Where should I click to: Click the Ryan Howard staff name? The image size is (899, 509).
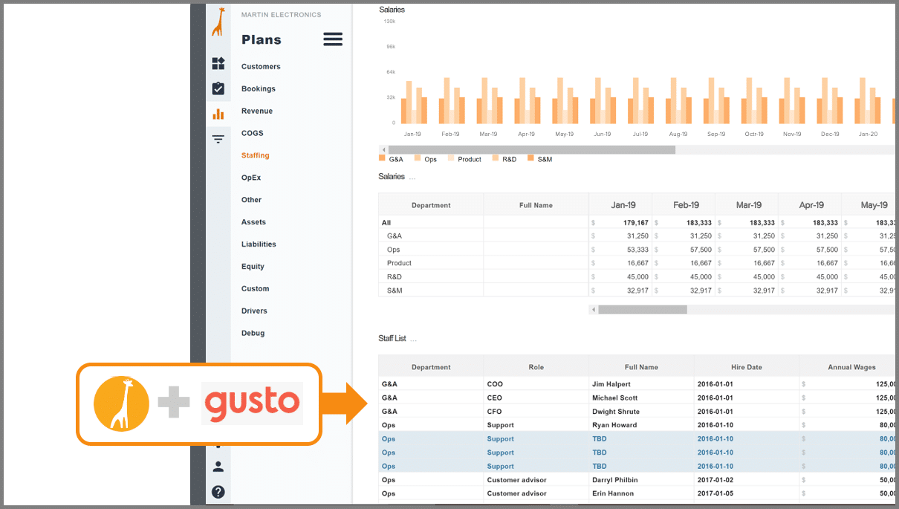pyautogui.click(x=614, y=425)
